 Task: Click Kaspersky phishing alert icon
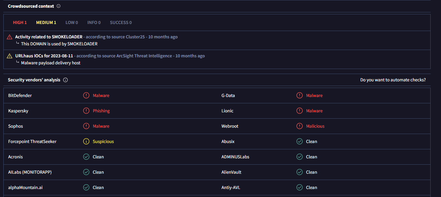(86, 111)
